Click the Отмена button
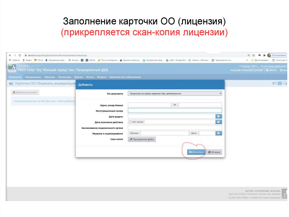 [214, 152]
